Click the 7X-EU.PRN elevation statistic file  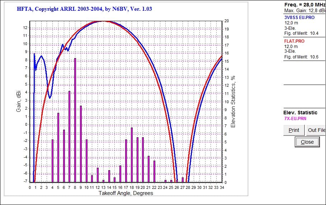tap(295, 119)
